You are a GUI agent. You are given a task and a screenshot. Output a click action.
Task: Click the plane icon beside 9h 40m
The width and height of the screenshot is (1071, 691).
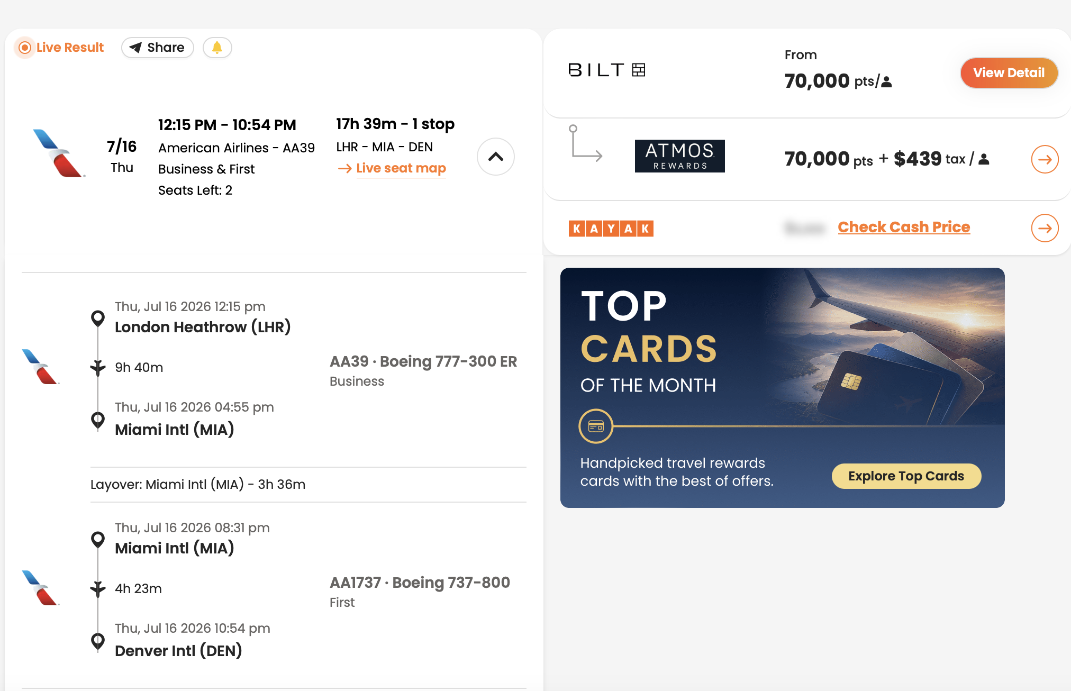(x=98, y=367)
